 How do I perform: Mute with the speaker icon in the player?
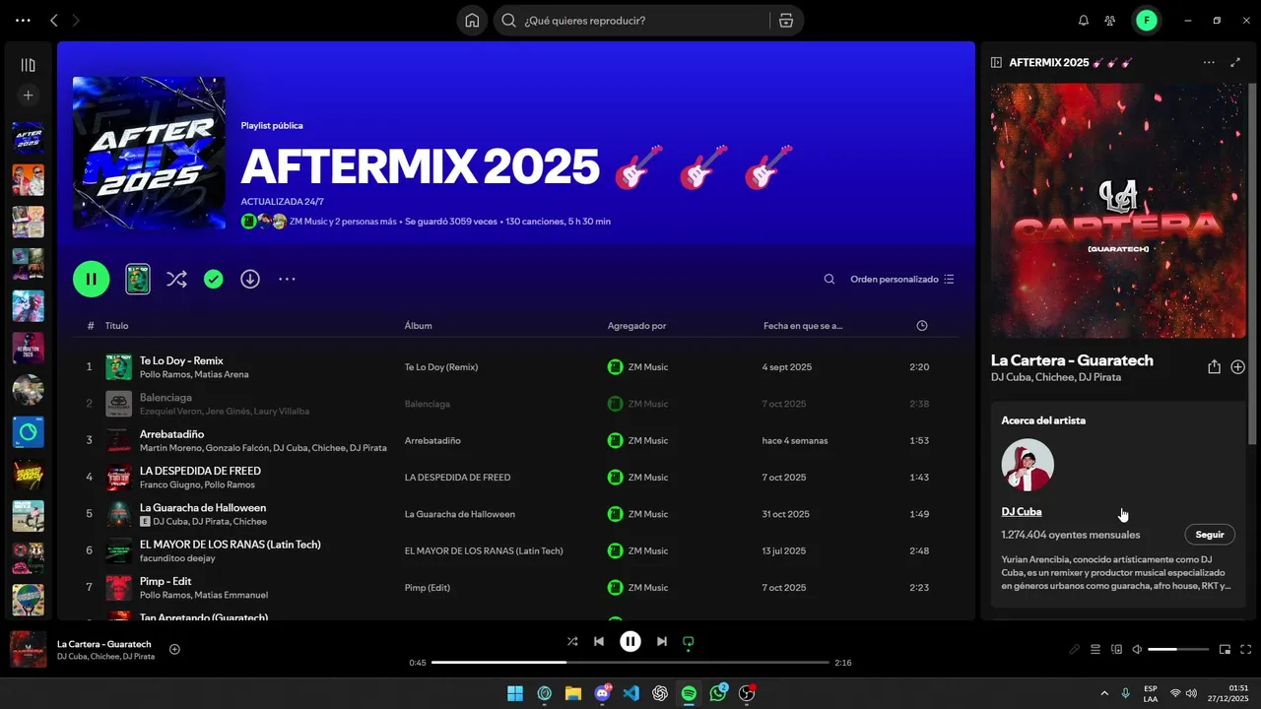click(x=1137, y=649)
